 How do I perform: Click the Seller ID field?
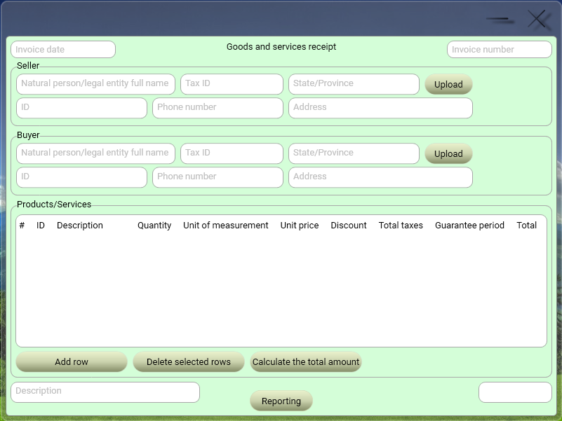click(81, 108)
